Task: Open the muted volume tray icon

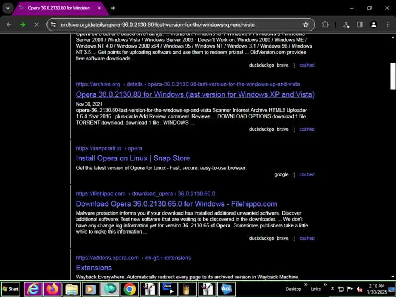Action: (x=359, y=289)
